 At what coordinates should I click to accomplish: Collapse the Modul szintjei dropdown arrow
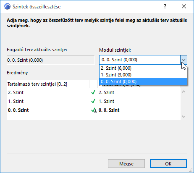(184, 60)
